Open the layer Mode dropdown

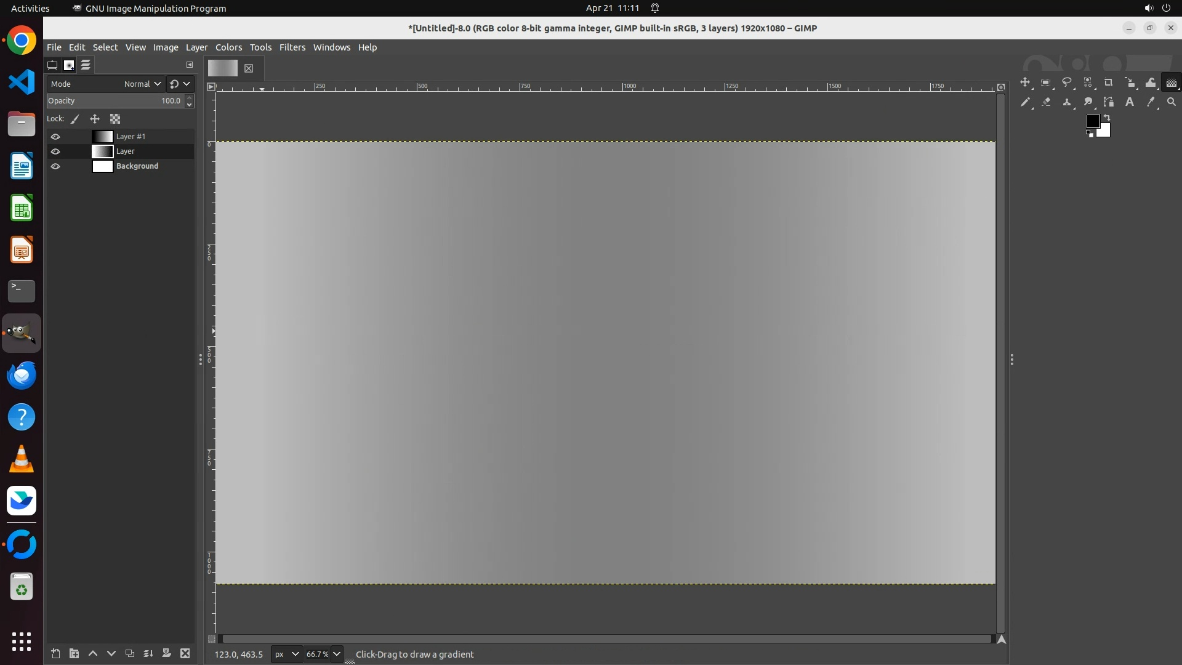(x=142, y=84)
